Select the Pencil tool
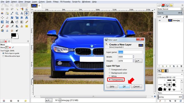Image resolution: width=184 pixels, height=103 pixels. [x=27, y=22]
